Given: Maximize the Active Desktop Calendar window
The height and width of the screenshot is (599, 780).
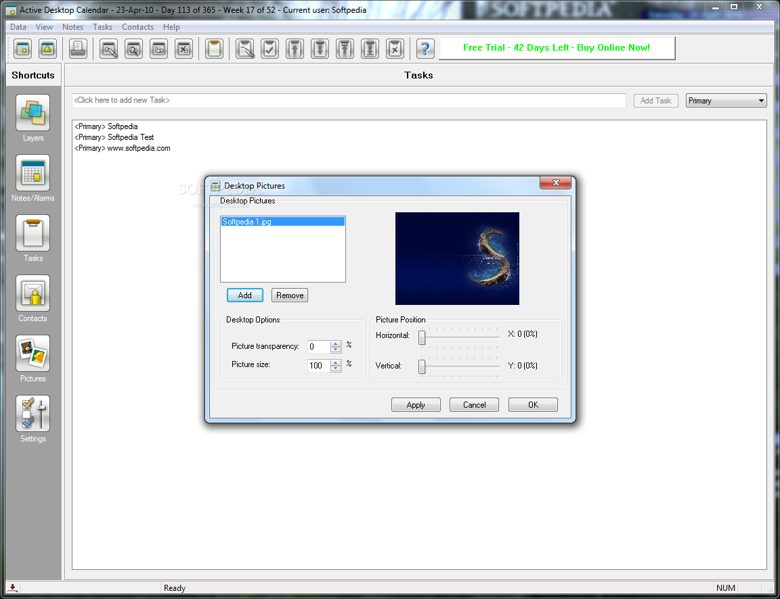Looking at the screenshot, I should pyautogui.click(x=734, y=7).
